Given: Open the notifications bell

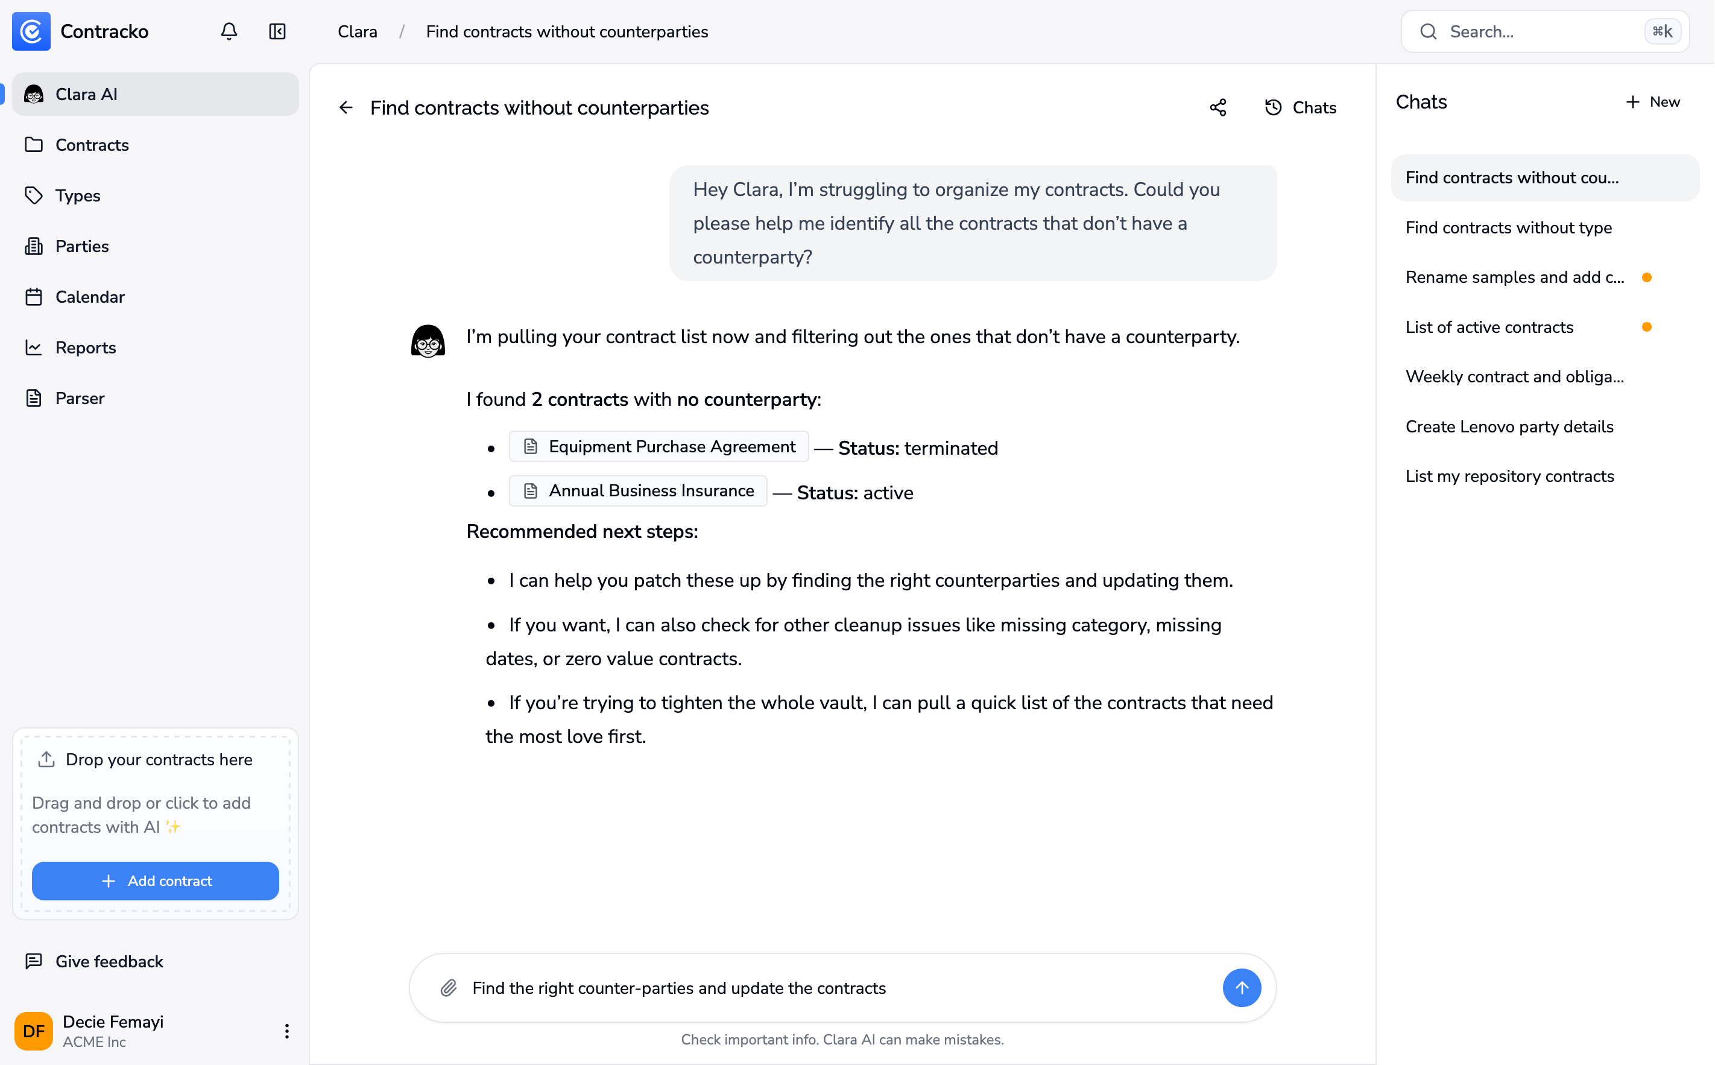Looking at the screenshot, I should [x=228, y=32].
